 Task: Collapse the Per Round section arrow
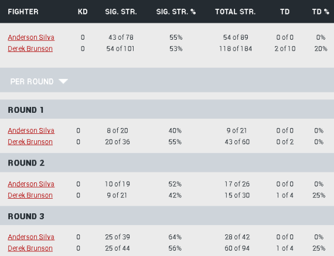[x=63, y=81]
